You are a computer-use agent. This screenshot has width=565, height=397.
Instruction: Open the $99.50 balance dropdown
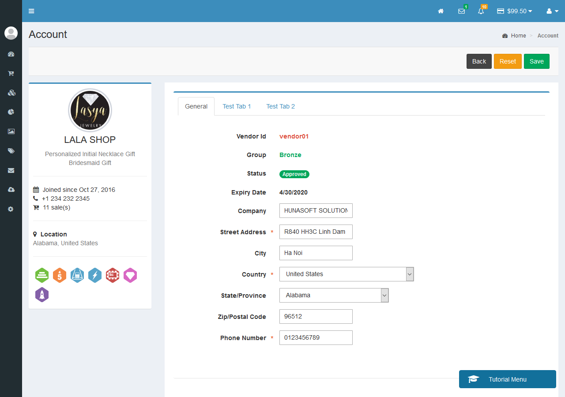click(x=514, y=11)
